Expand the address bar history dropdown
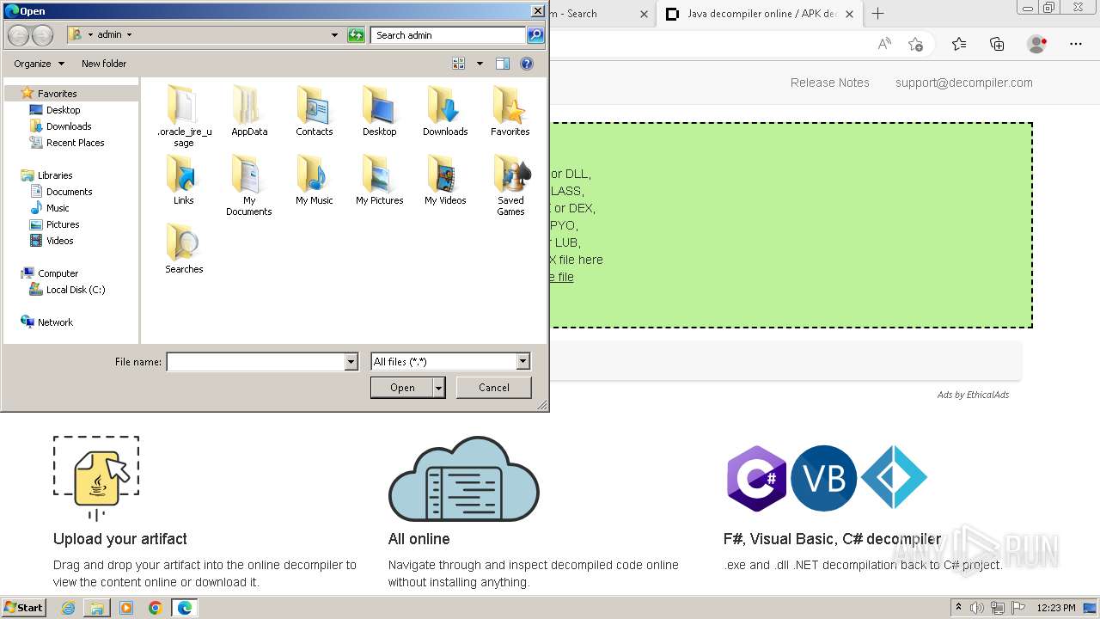 pyautogui.click(x=334, y=35)
